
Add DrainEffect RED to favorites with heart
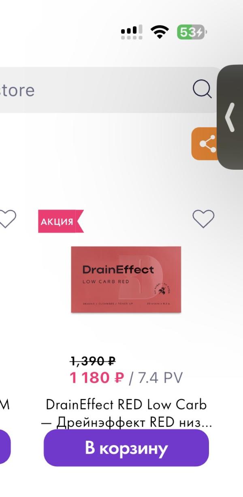203,219
